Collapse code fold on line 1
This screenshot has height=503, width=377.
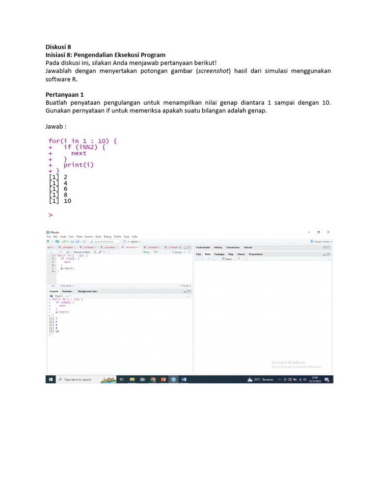coord(55,255)
